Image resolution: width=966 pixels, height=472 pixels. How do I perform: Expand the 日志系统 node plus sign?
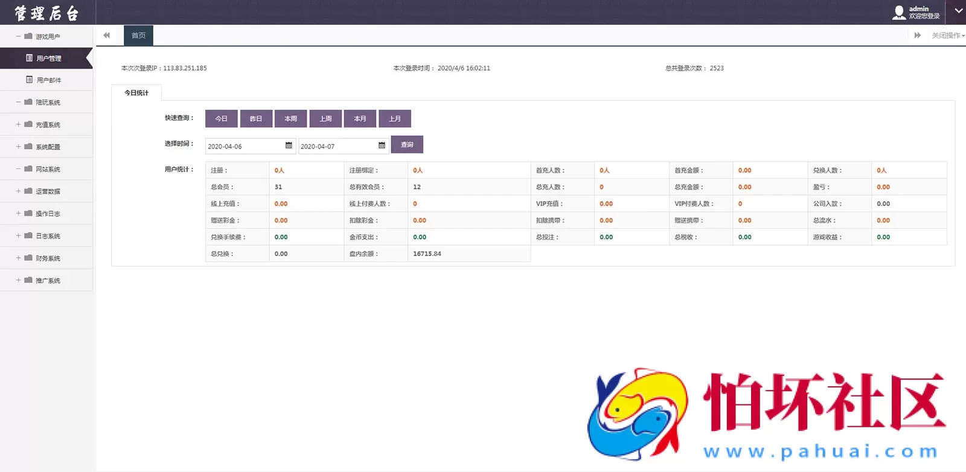(x=18, y=236)
